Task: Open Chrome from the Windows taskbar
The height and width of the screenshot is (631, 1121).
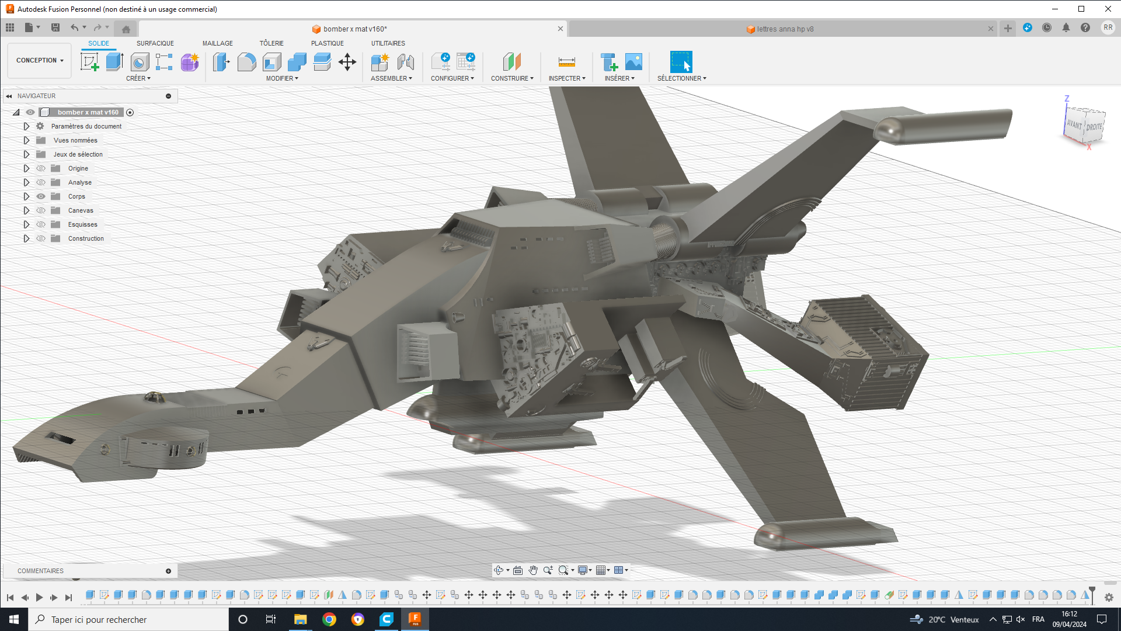Action: tap(329, 619)
